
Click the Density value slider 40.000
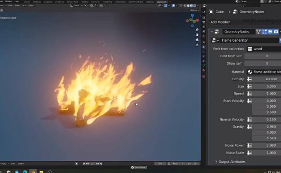click(x=267, y=79)
